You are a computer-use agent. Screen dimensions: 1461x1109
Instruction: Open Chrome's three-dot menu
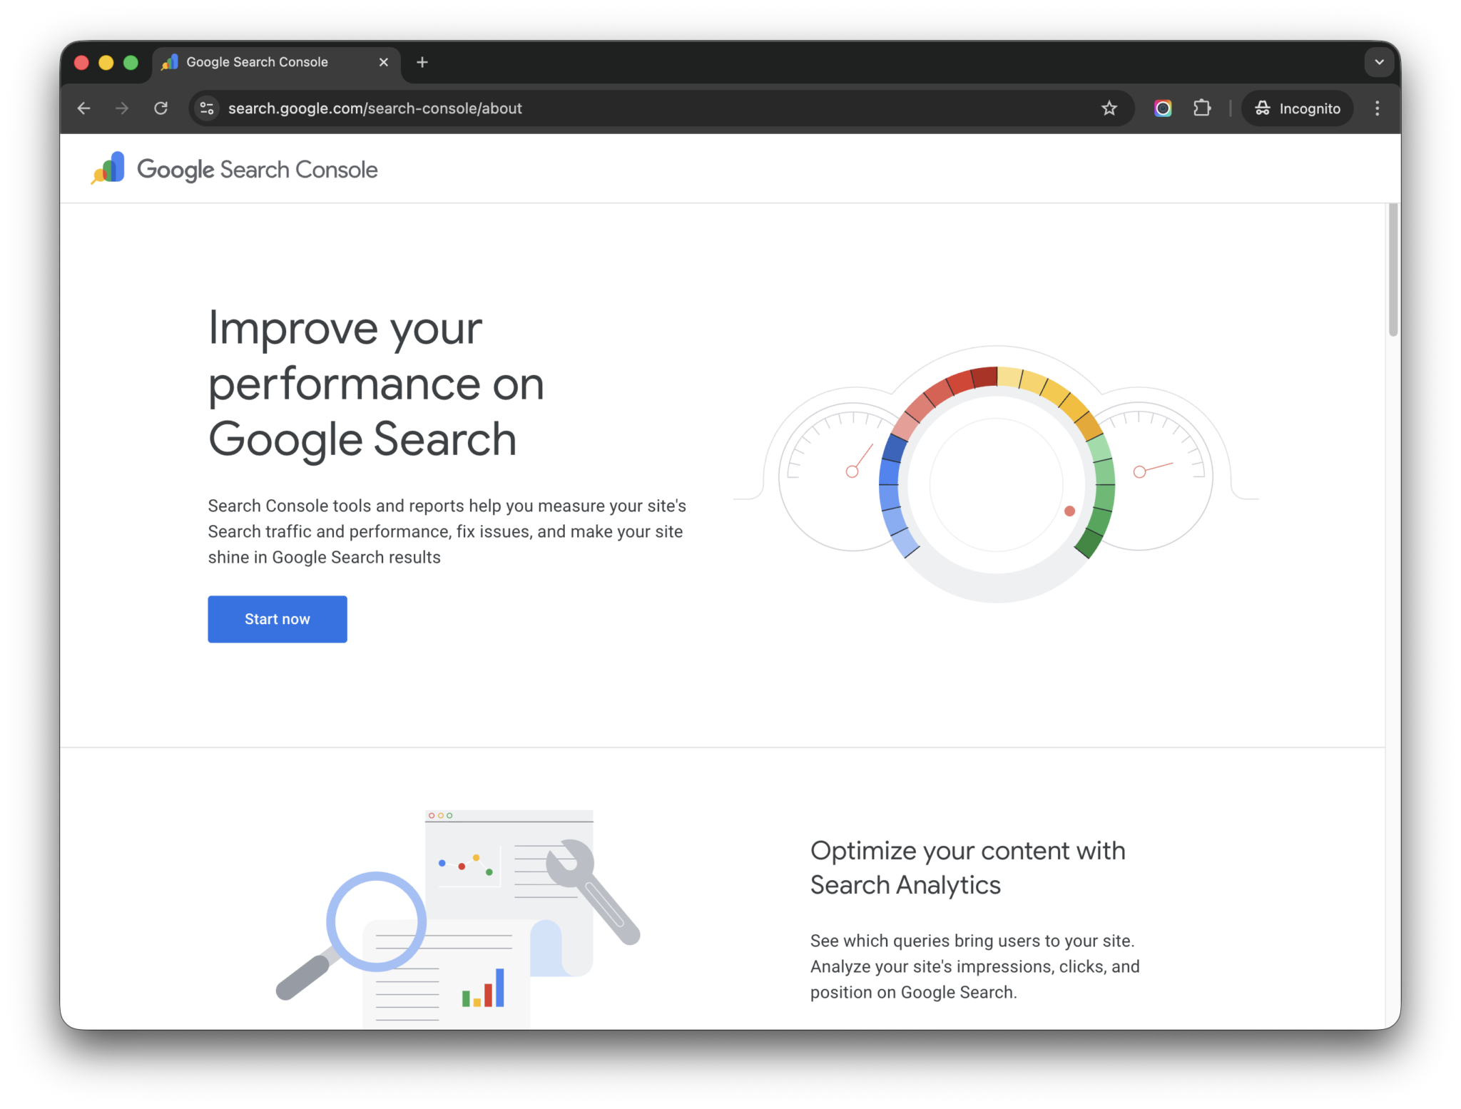pyautogui.click(x=1377, y=108)
